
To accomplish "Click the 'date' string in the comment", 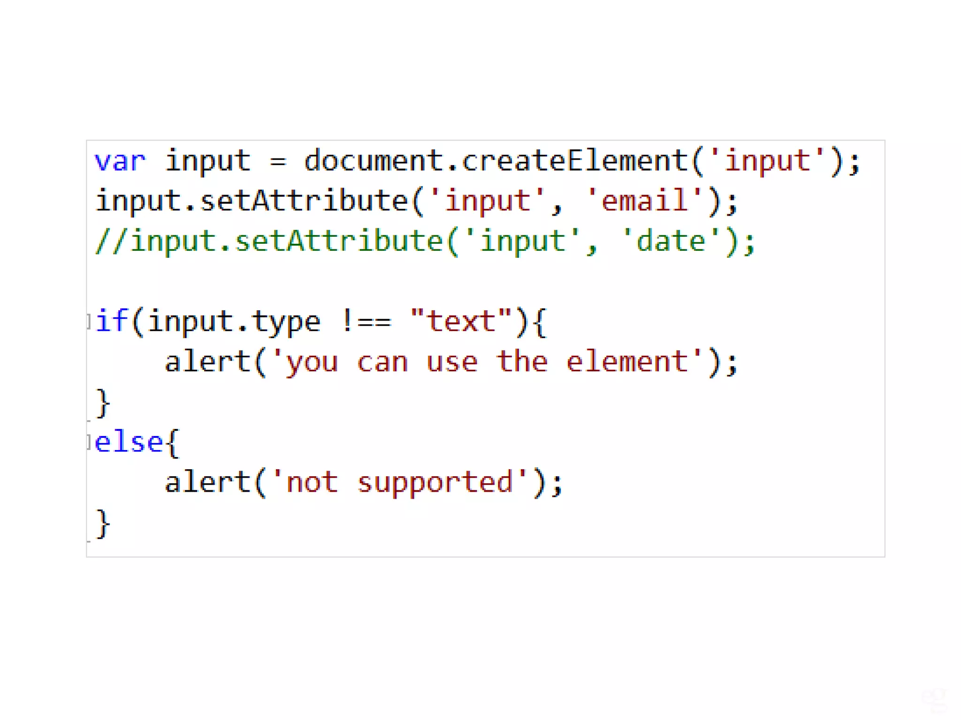I will click(671, 241).
